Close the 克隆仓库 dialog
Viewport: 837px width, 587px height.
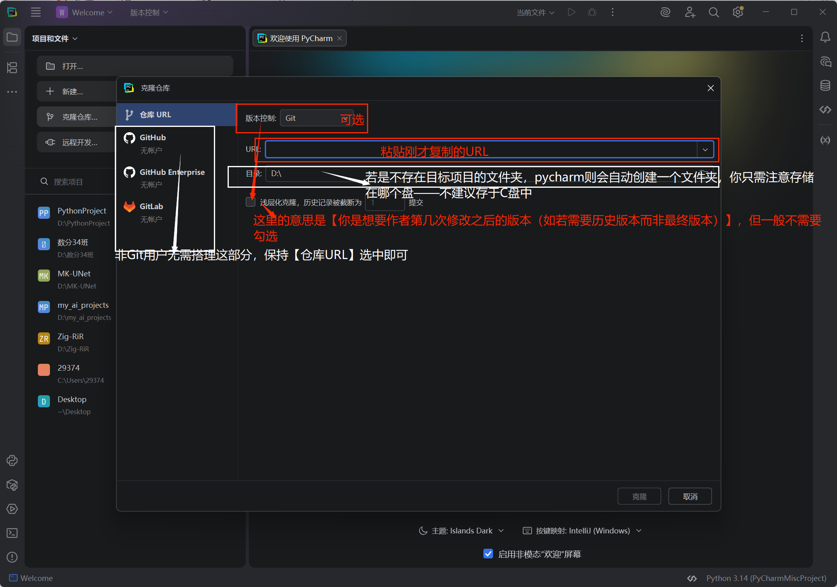coord(711,88)
